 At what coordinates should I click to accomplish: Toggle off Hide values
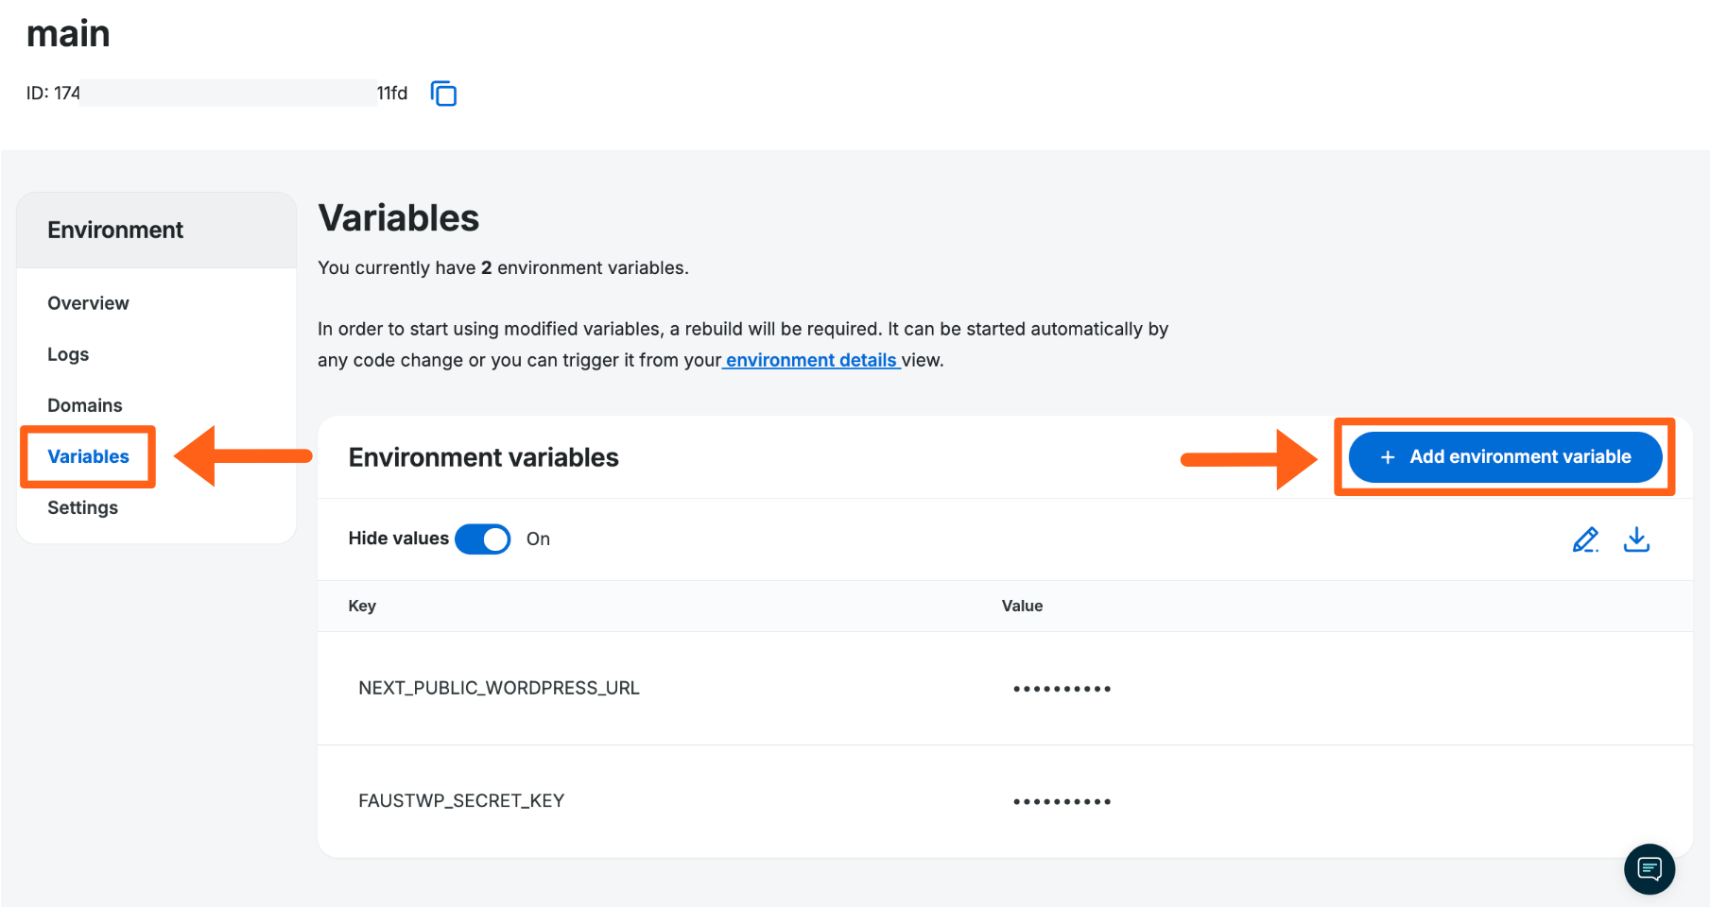tap(482, 539)
